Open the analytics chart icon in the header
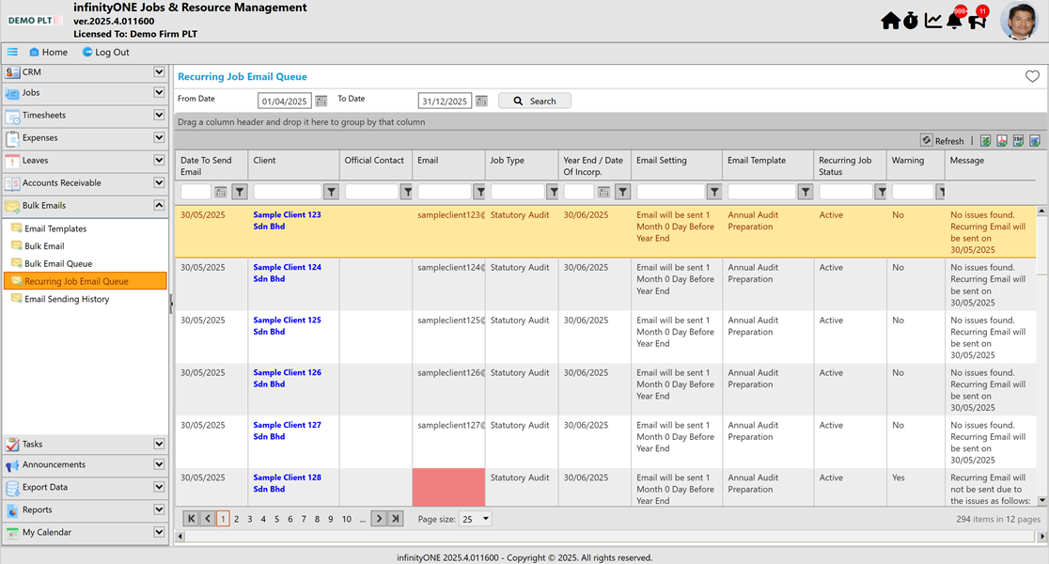The height and width of the screenshot is (564, 1049). tap(933, 19)
